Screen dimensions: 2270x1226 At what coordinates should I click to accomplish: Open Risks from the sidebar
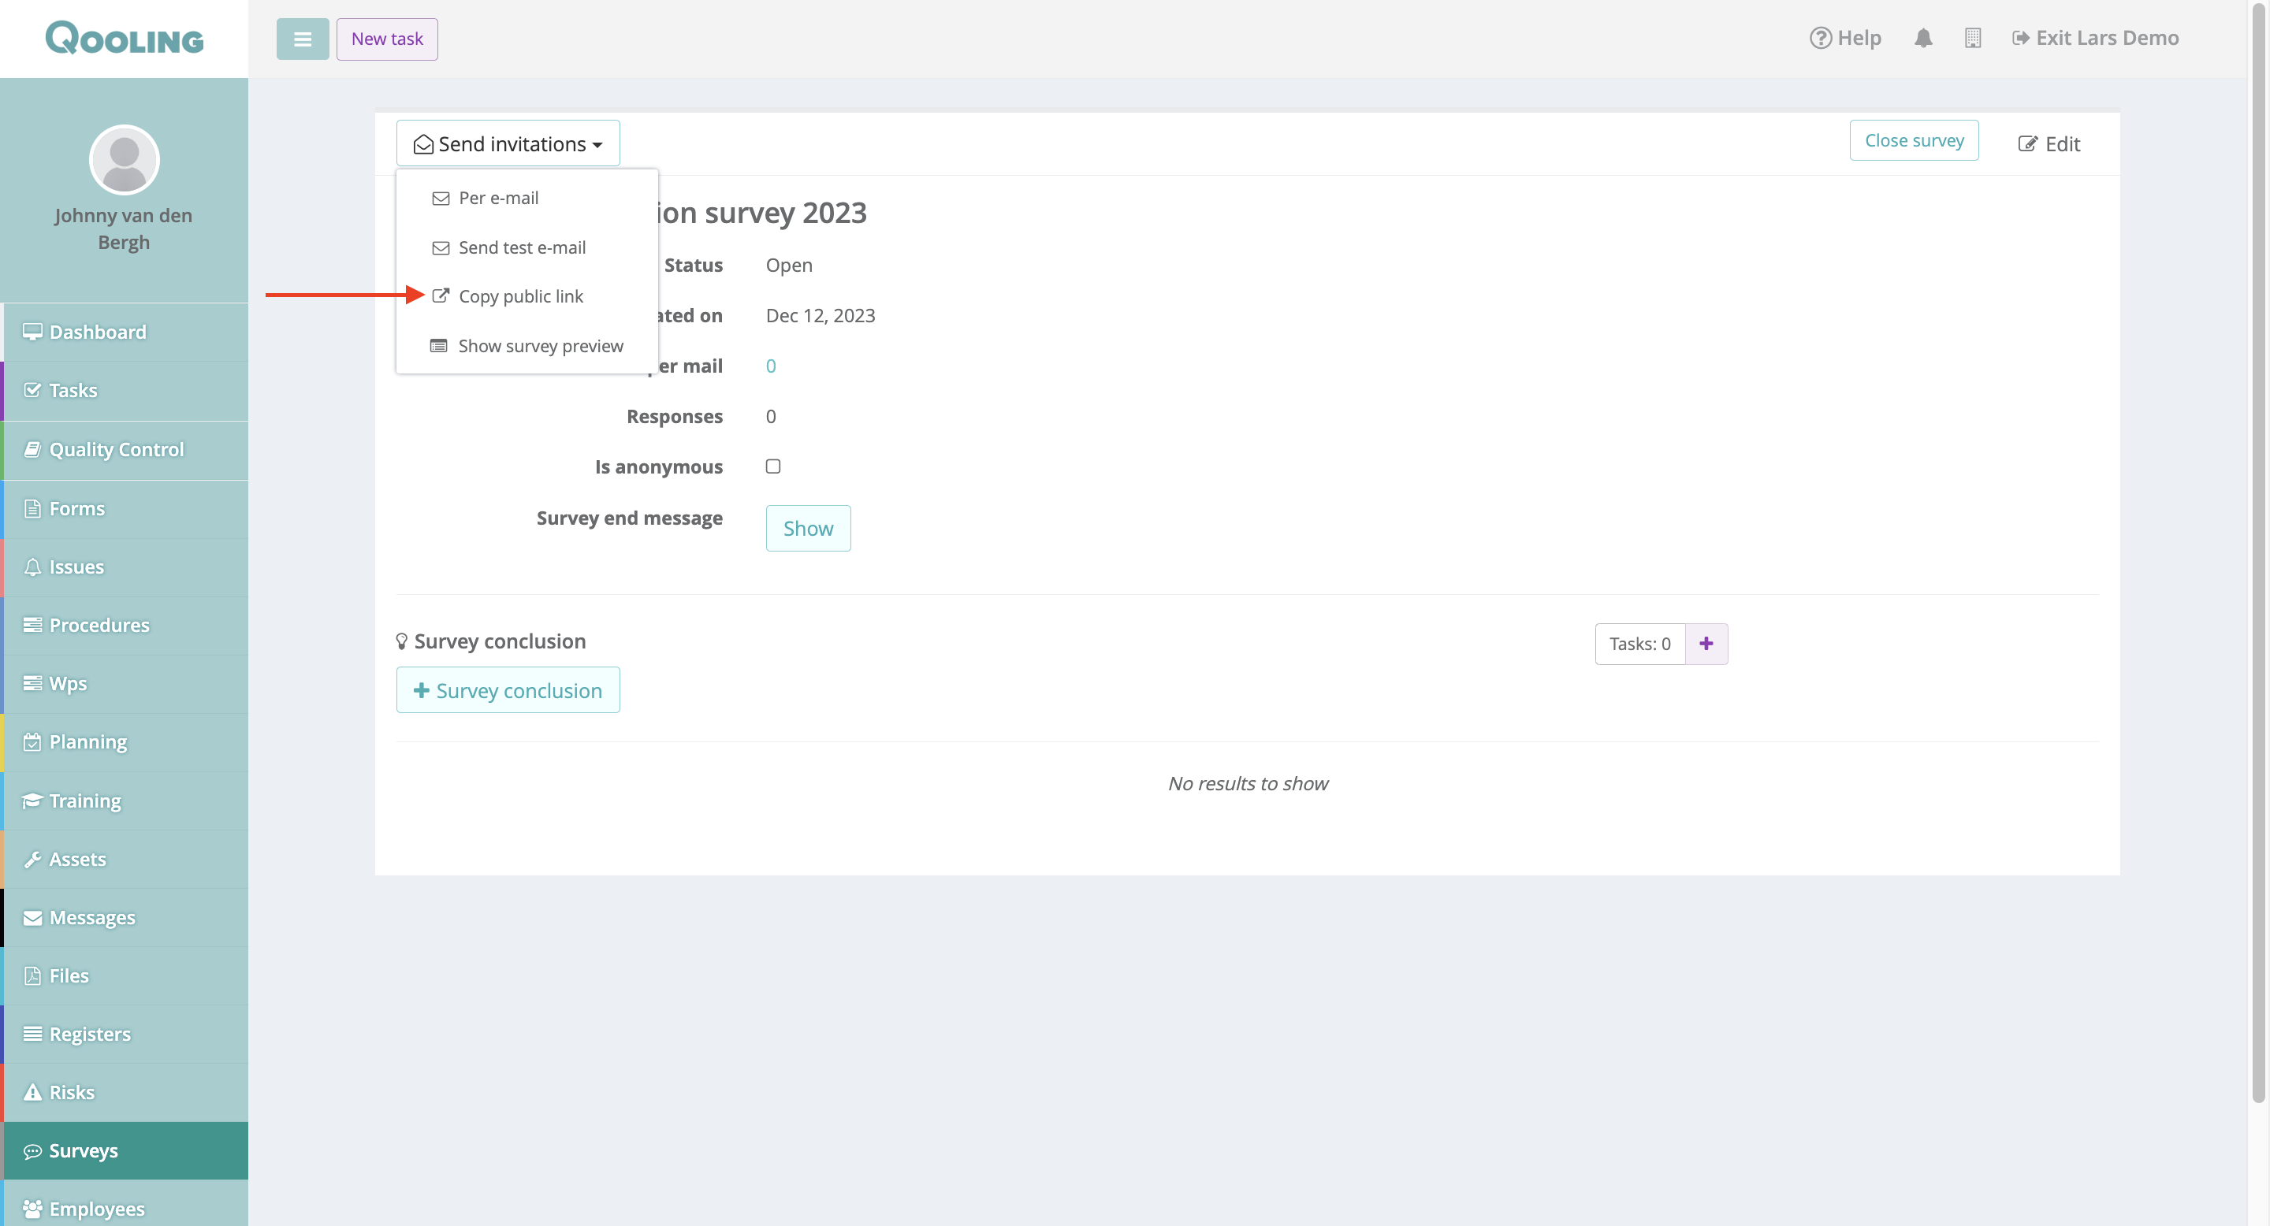pyautogui.click(x=72, y=1092)
